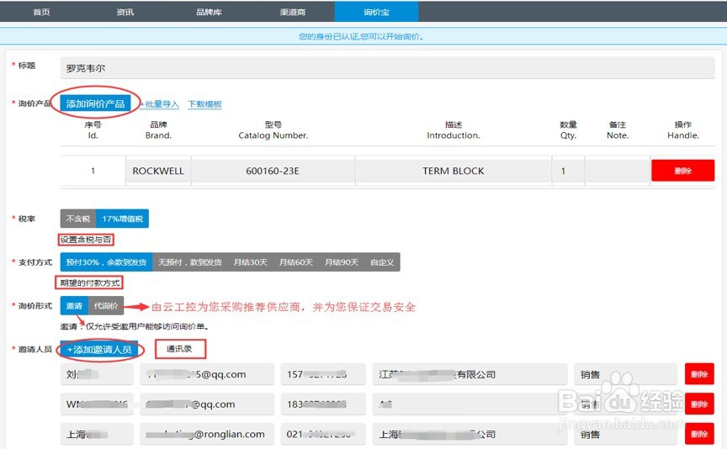Select the 询价宝 tab

(x=376, y=12)
